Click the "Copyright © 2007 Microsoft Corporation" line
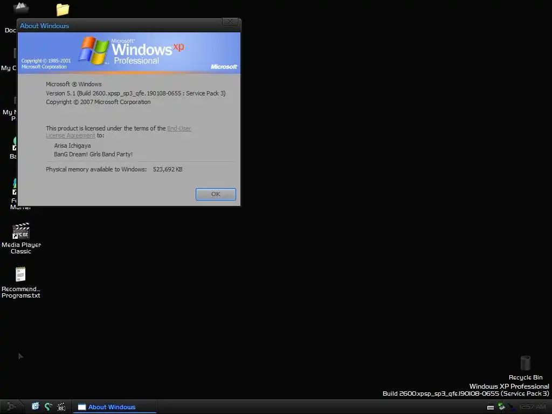This screenshot has width=552, height=414. click(x=98, y=102)
